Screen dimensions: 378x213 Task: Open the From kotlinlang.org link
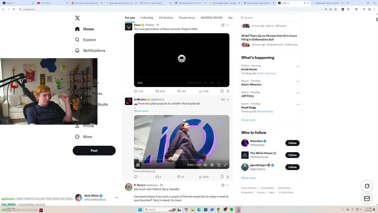tap(144, 171)
